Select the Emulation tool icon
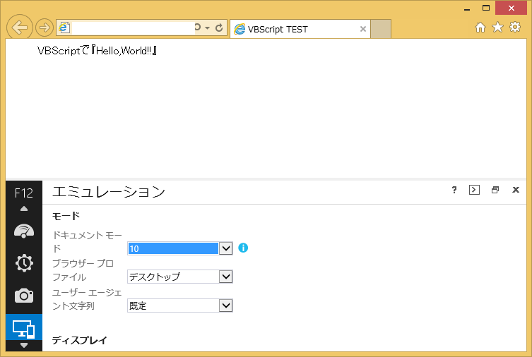The image size is (532, 357). click(24, 328)
